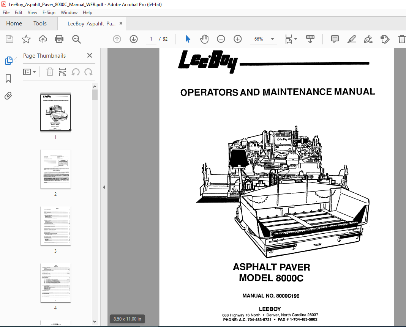Open the View menu

pos(32,13)
